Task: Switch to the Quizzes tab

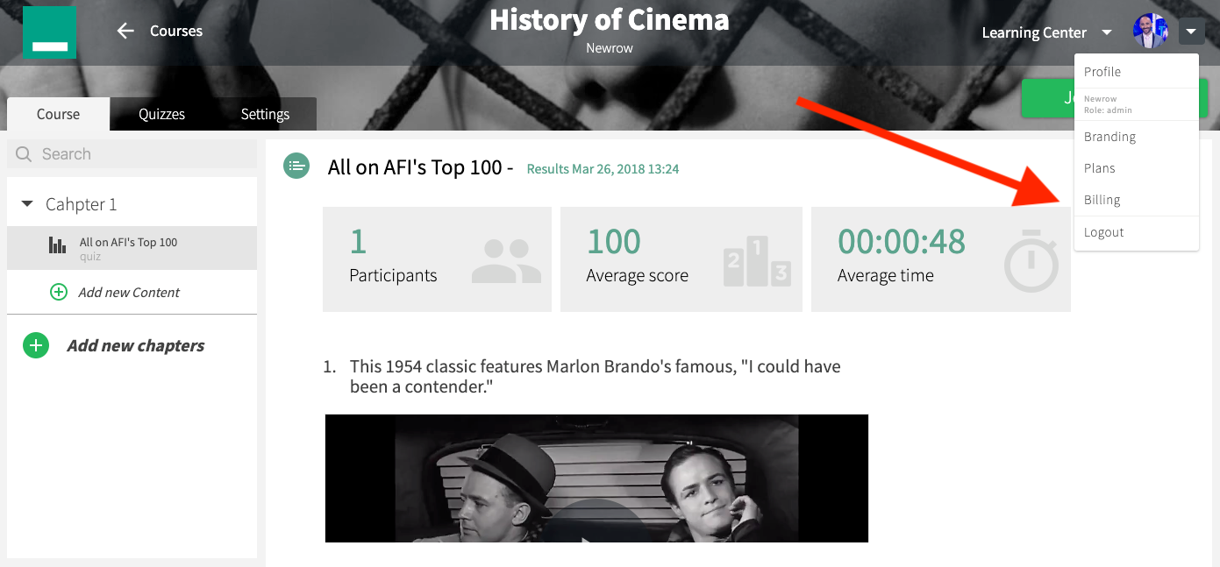Action: coord(161,114)
